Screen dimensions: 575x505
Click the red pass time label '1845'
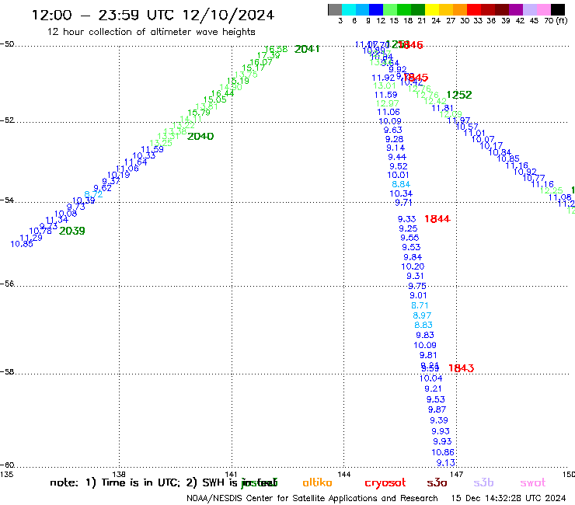click(x=416, y=78)
